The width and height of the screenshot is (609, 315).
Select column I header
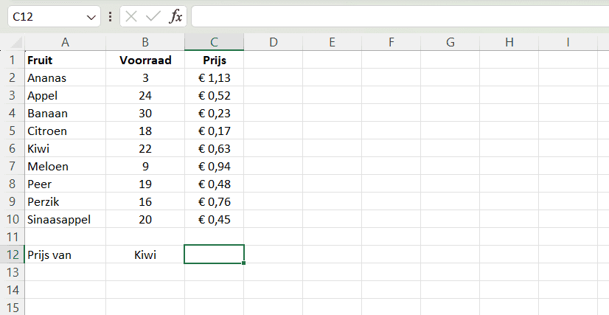click(x=568, y=42)
